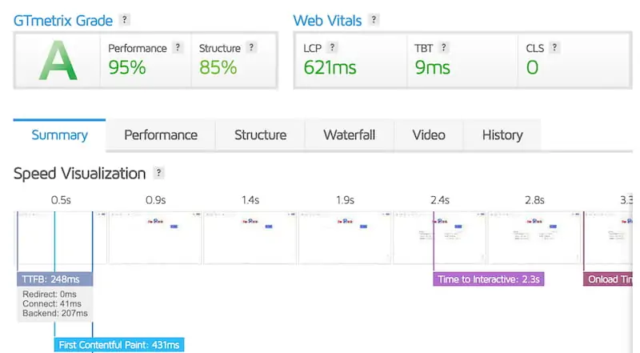Click help icon beside GTmetrix Grade heading
The height and width of the screenshot is (353, 640).
pyautogui.click(x=124, y=19)
